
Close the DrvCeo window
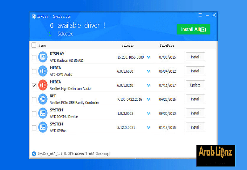214,15
